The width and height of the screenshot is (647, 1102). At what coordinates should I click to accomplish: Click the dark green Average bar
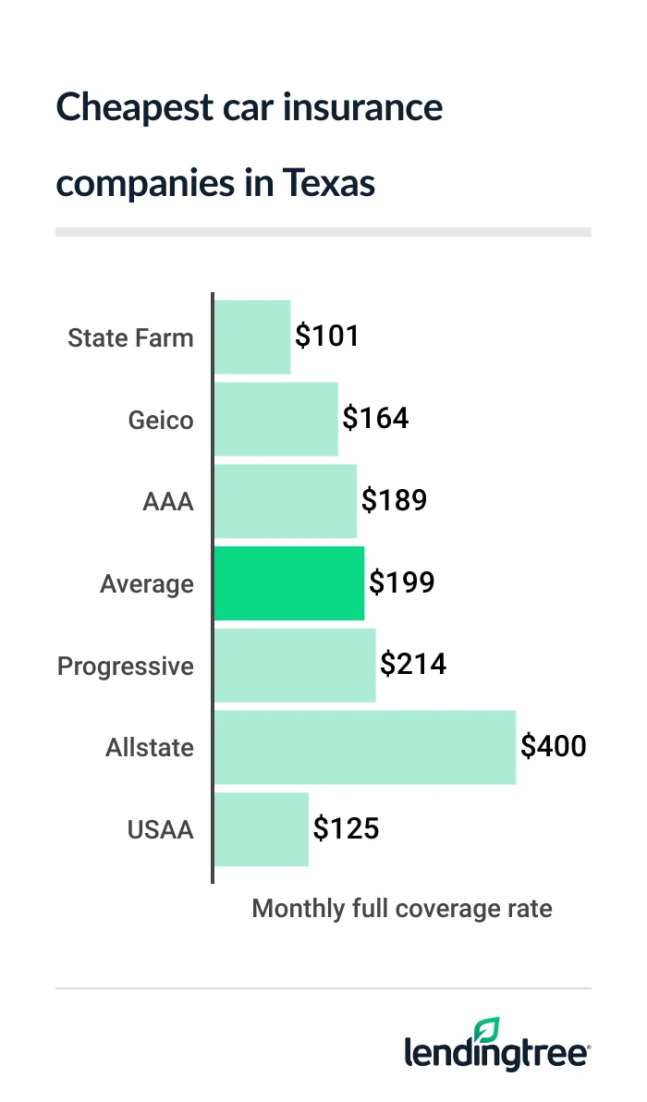coord(288,583)
